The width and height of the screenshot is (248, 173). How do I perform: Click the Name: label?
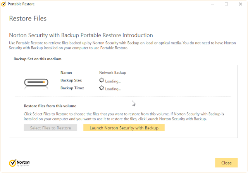pyautogui.click(x=66, y=73)
